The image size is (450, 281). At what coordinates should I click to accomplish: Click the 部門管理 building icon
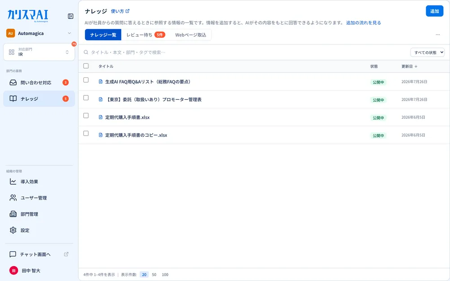pos(13,214)
